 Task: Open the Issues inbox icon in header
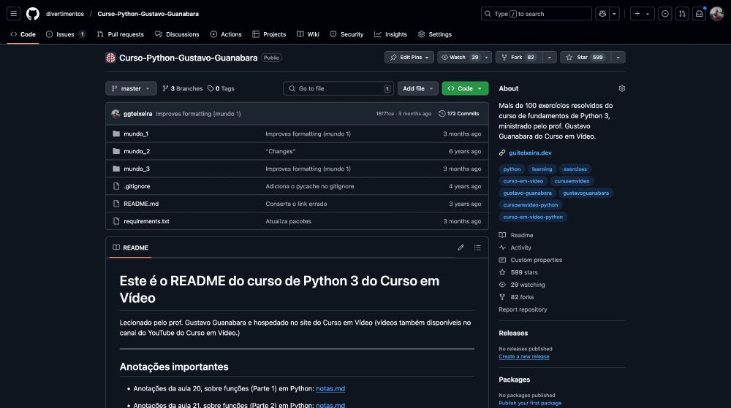664,14
